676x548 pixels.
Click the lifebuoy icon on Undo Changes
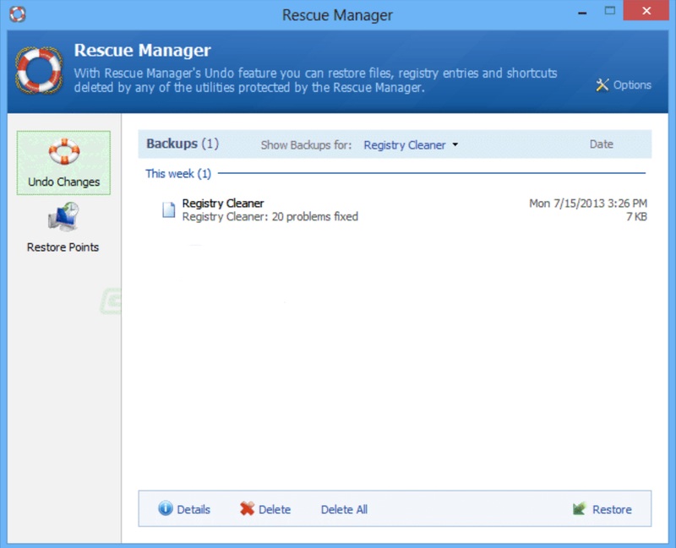(x=63, y=153)
